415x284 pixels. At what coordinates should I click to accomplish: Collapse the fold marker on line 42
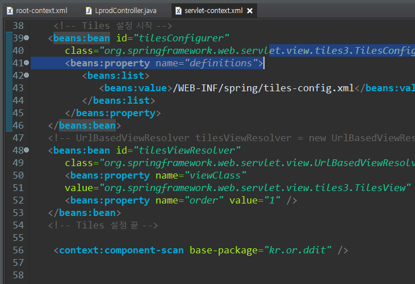pos(27,75)
